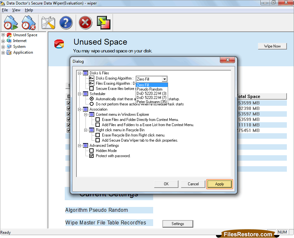Click the Settings button in main window

point(178,224)
